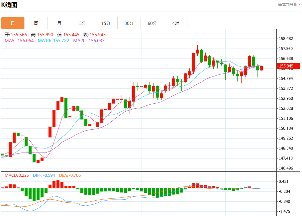This screenshot has height=216, width=302.
Task: Select the 日 daily chart tab
Action: (13, 23)
